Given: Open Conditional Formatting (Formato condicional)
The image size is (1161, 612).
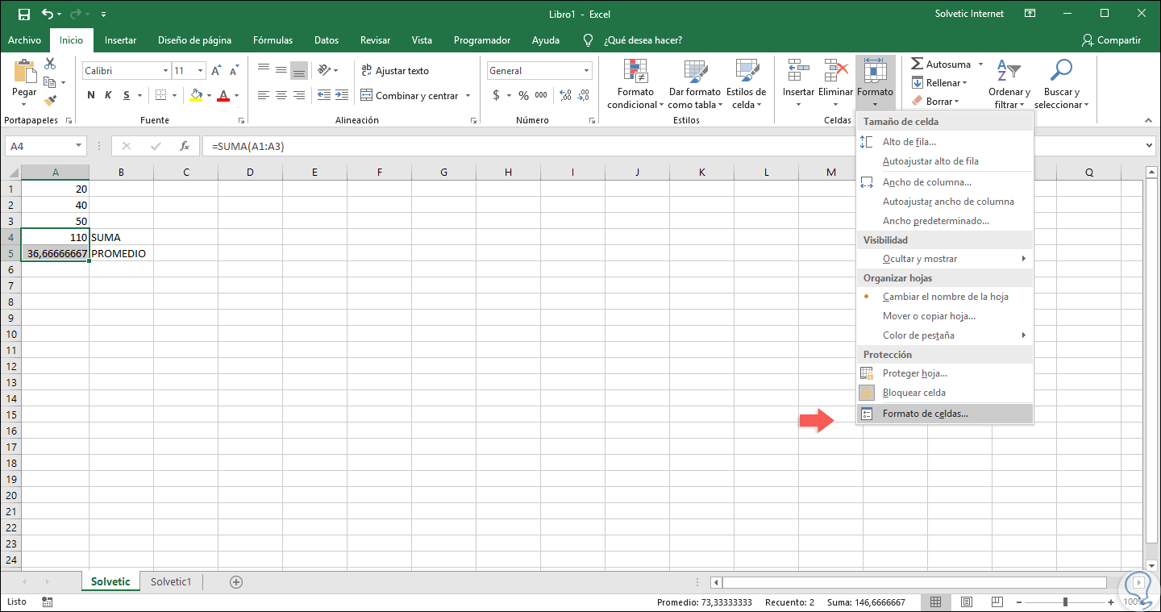Looking at the screenshot, I should coord(635,84).
